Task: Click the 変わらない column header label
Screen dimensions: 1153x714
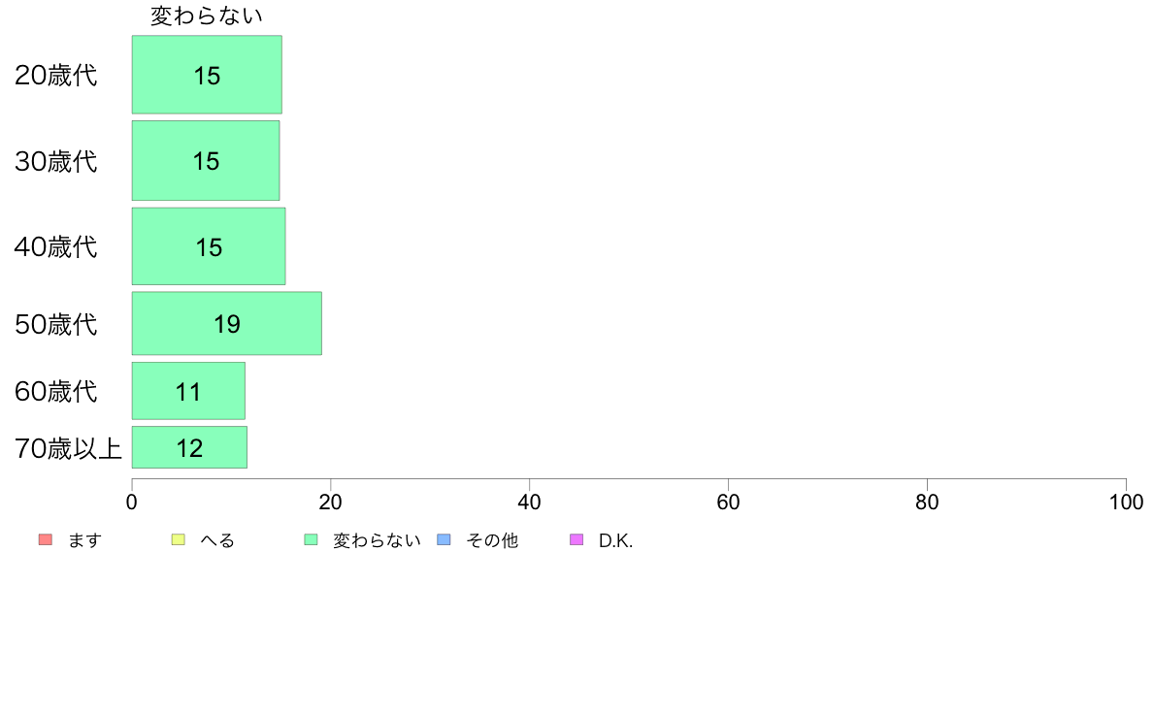Action: [207, 16]
